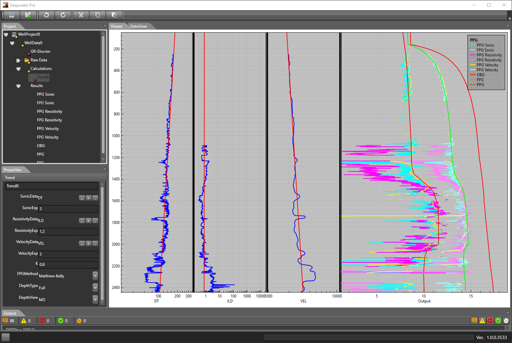Click the GR-Discrim red node icon
Image resolution: width=512 pixels, height=343 pixels.
click(x=29, y=54)
